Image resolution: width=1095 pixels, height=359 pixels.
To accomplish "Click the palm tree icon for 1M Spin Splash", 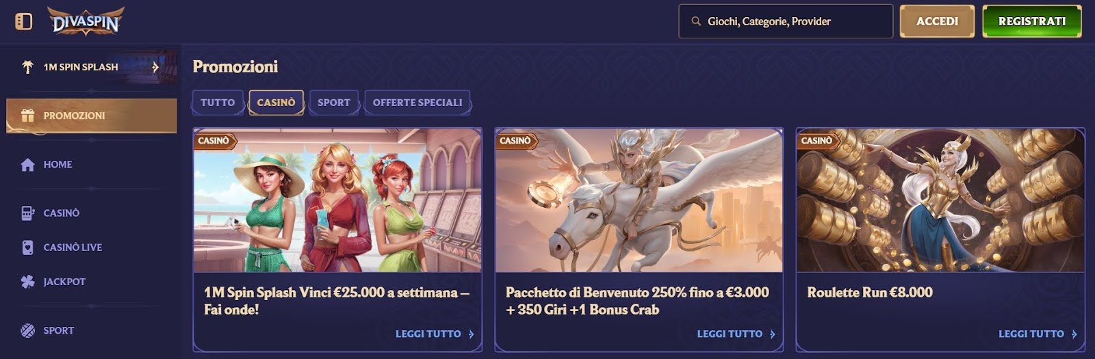I will pos(27,67).
